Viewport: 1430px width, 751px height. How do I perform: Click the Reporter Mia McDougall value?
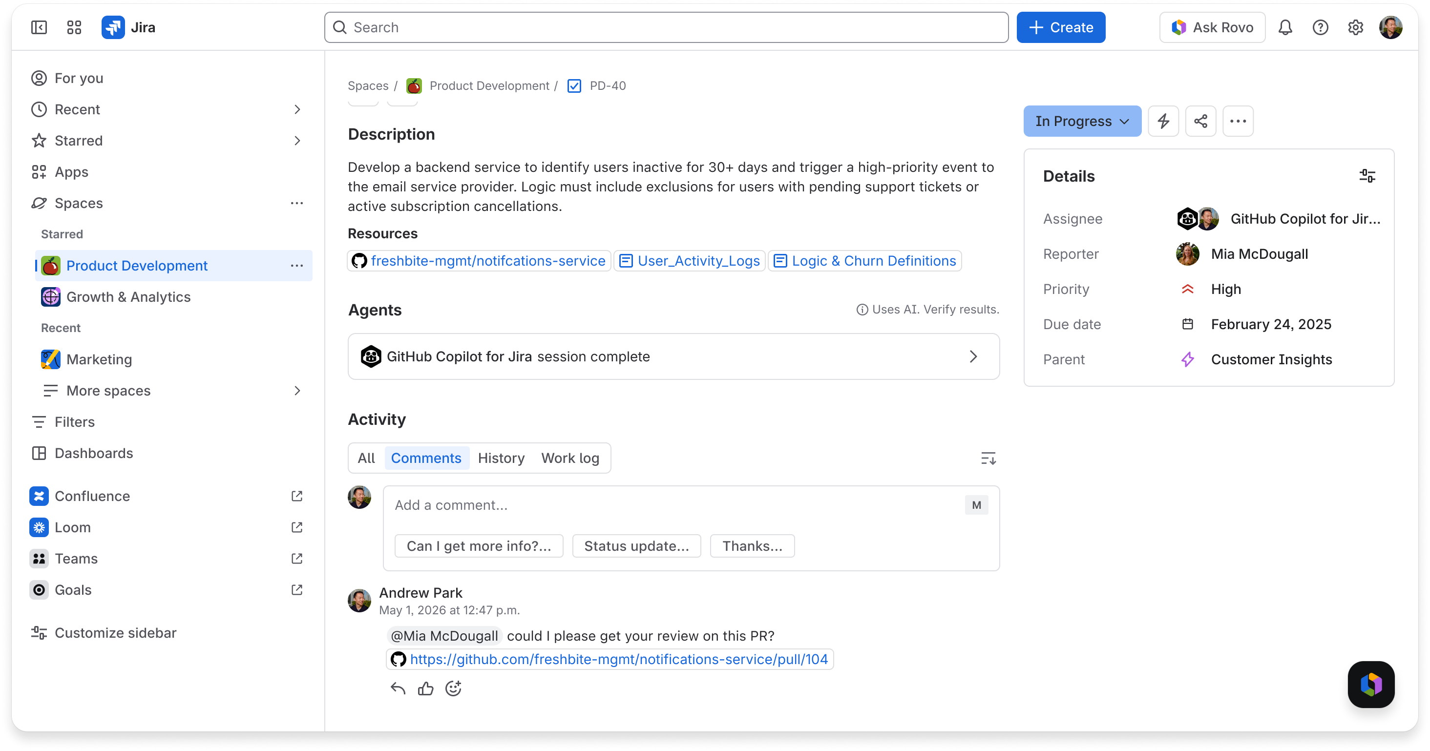pyautogui.click(x=1242, y=254)
